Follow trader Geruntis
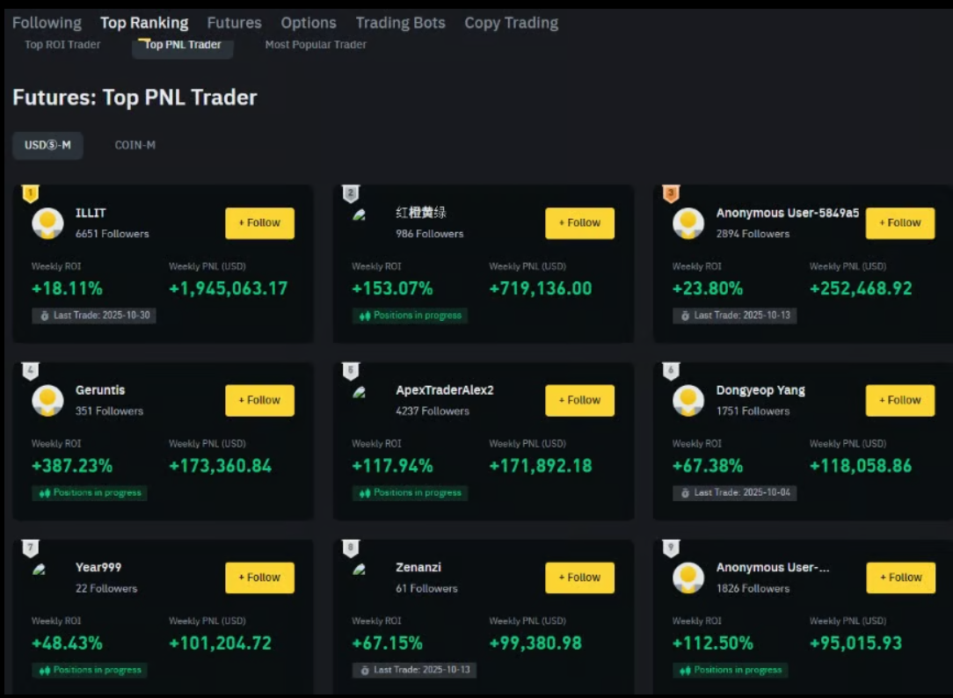 click(x=259, y=400)
